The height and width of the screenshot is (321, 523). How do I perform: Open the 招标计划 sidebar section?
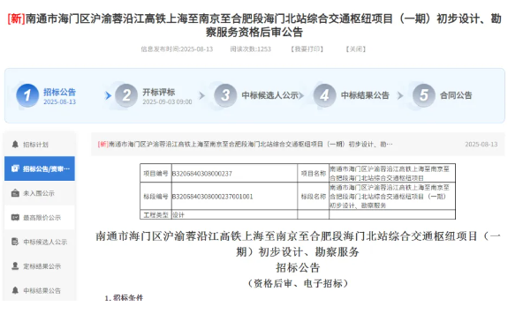40,144
